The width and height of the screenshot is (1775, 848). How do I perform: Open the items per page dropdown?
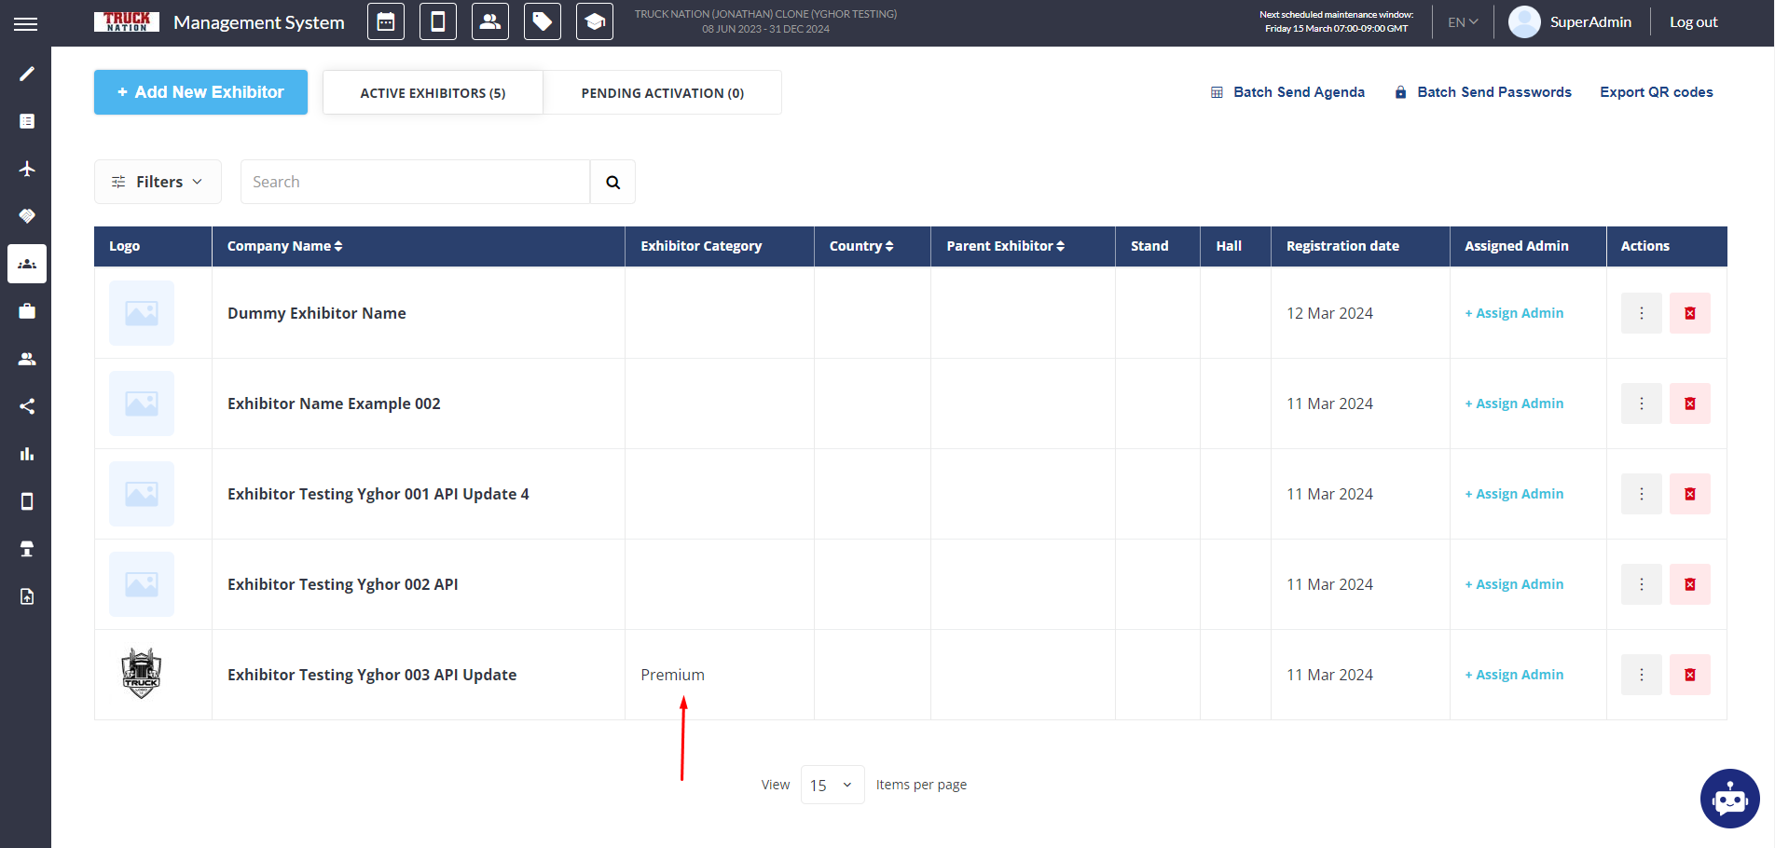pos(832,785)
